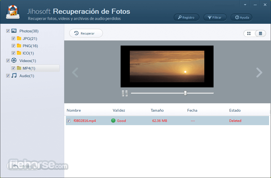The width and height of the screenshot is (271, 178).
Task: Click the ICO folder icon
Action: pos(19,53)
